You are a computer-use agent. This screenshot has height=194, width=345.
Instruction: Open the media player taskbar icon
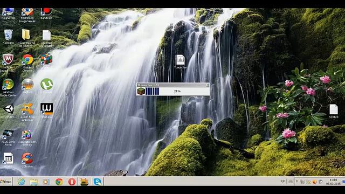[x=46, y=182]
